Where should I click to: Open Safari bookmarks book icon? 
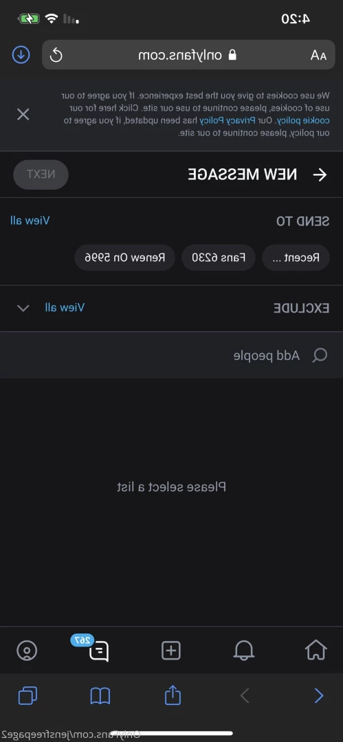tap(100, 695)
